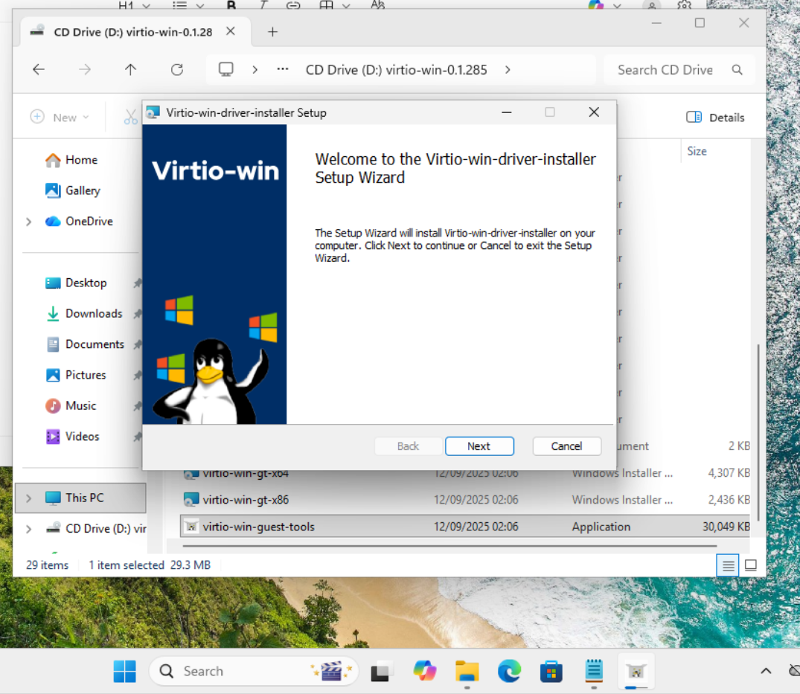Show hidden breadcrumb path via ellipsis
800x694 pixels.
point(283,69)
